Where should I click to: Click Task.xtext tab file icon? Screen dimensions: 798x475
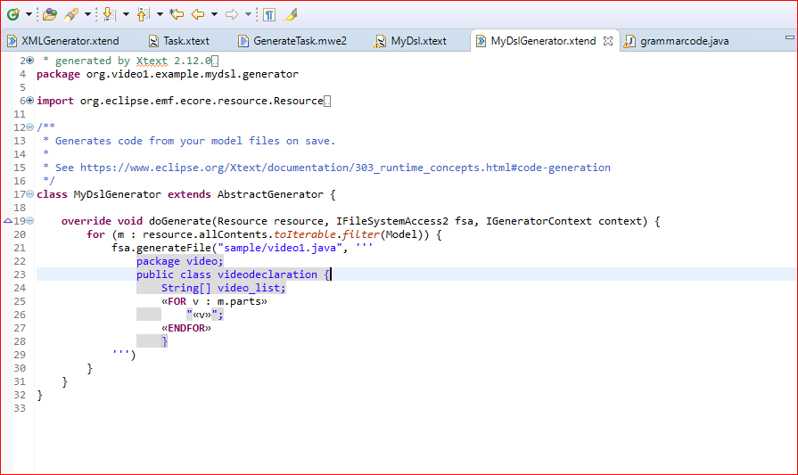(153, 41)
